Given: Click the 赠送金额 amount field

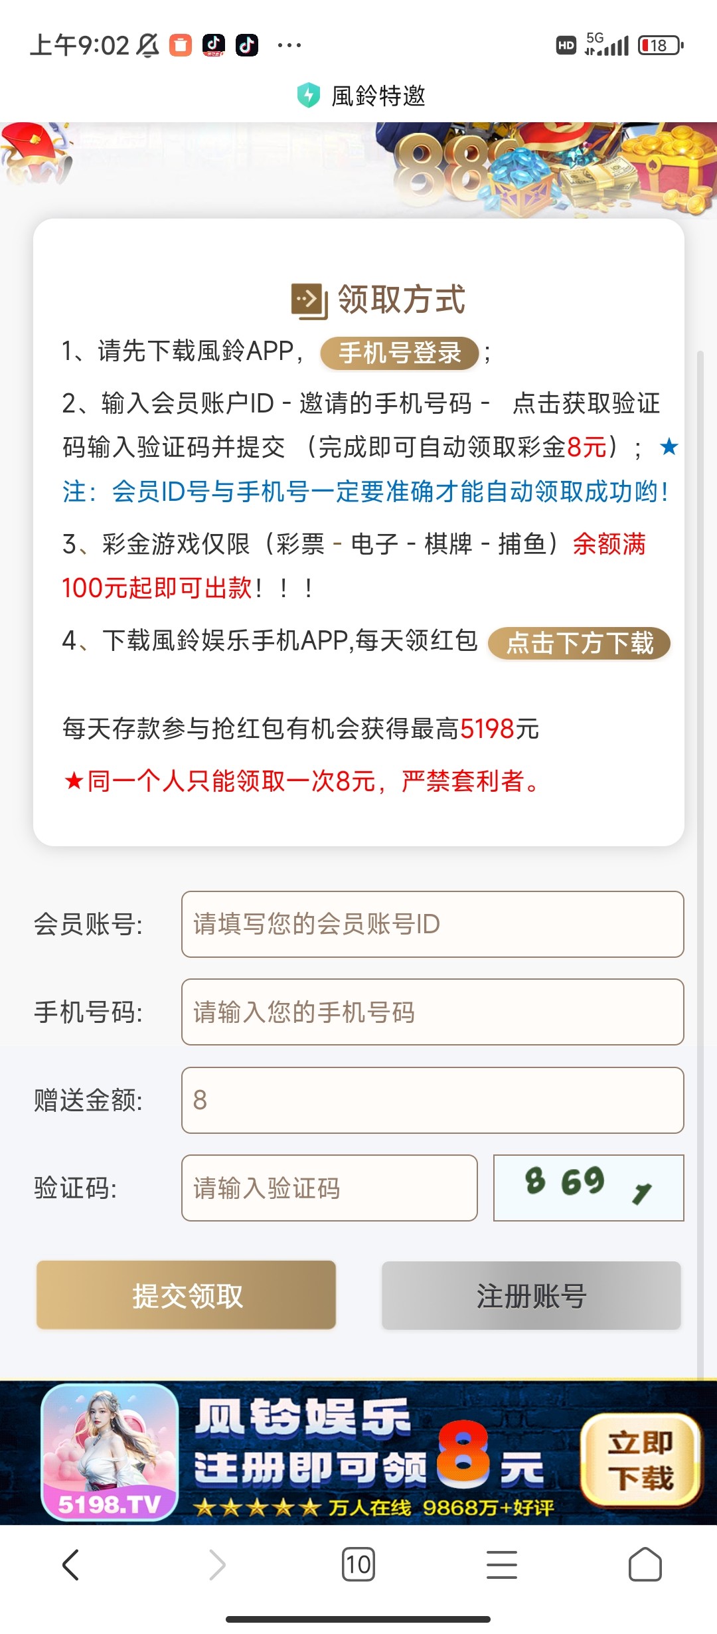Looking at the screenshot, I should pos(432,1100).
